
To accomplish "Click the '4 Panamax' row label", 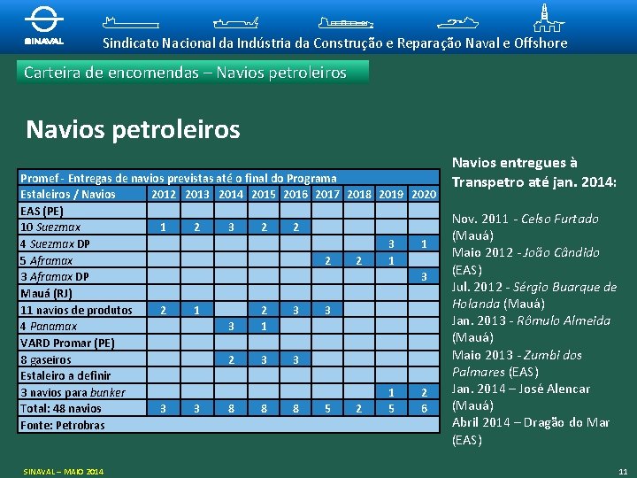I will tap(82, 326).
